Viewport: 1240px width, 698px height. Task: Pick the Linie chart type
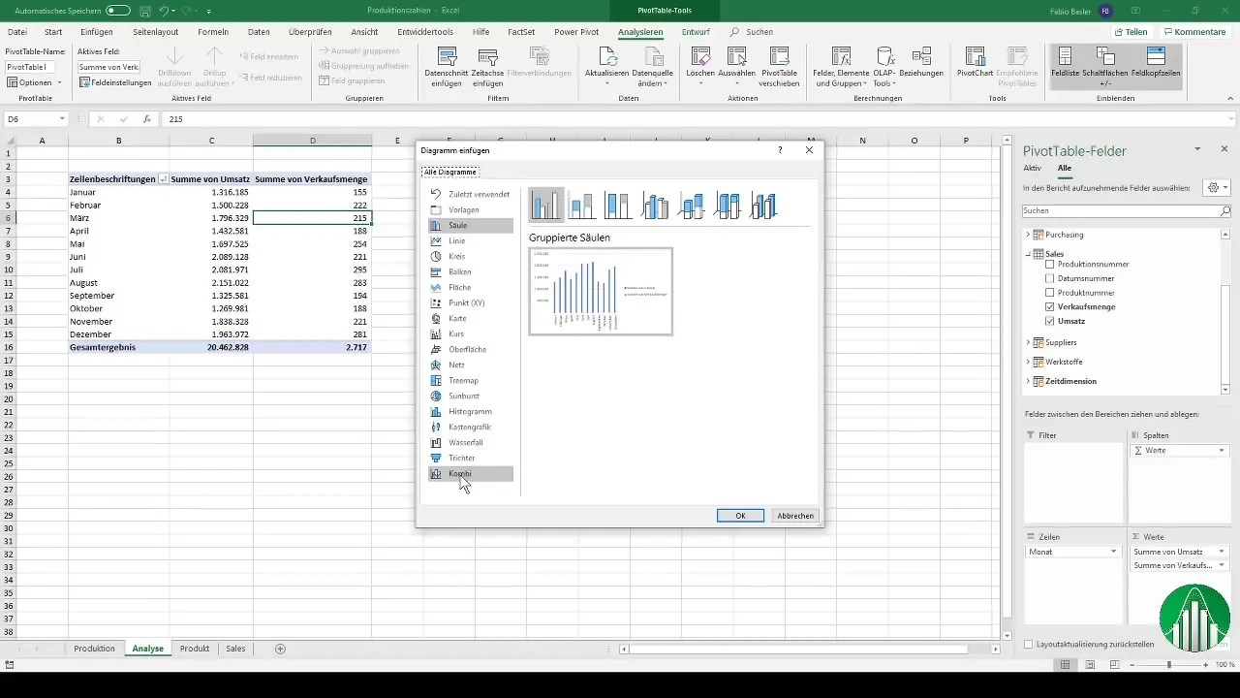pyautogui.click(x=470, y=240)
